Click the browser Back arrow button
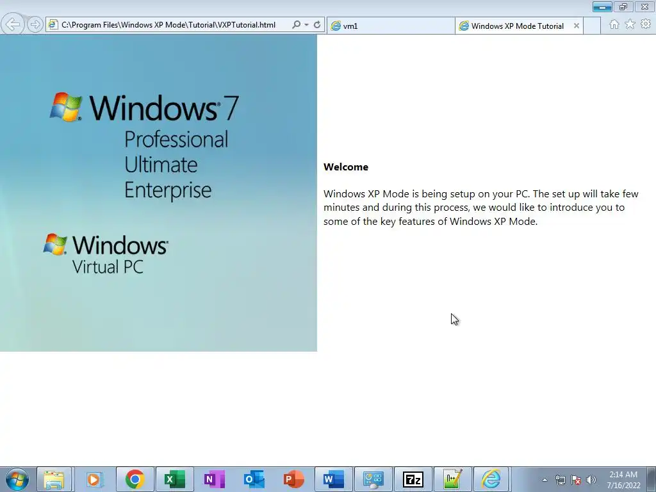Image resolution: width=656 pixels, height=492 pixels. point(13,24)
